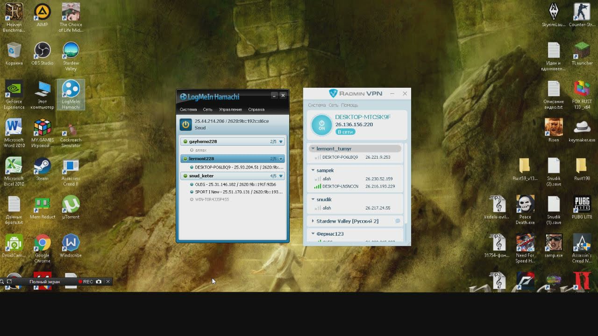The width and height of the screenshot is (598, 336).
Task: Open PUBG LITE desktop shortcut
Action: click(x=582, y=208)
